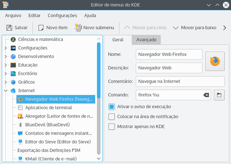Select the BlueDevil Bluetooth icon entry
Image resolution: width=231 pixels, height=164 pixels.
pyautogui.click(x=20, y=125)
